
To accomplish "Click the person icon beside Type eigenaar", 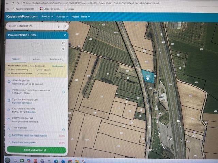I will tap(9, 129).
